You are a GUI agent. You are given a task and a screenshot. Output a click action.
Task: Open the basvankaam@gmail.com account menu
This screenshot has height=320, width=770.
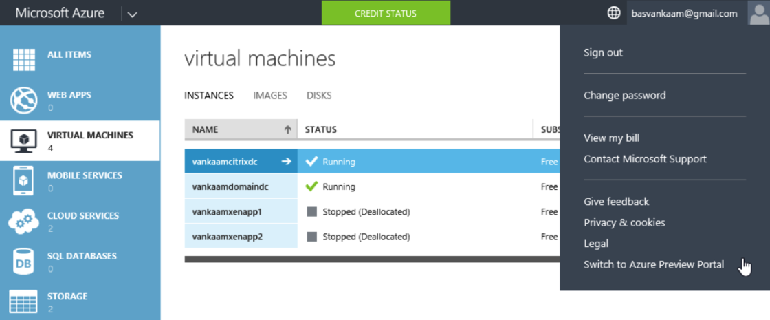(x=685, y=13)
